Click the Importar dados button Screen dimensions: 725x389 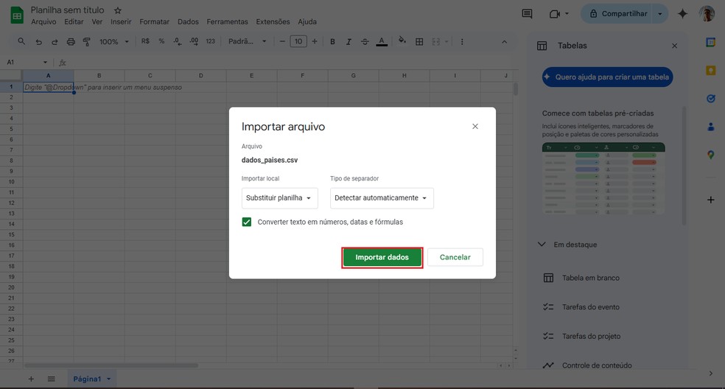pyautogui.click(x=382, y=257)
